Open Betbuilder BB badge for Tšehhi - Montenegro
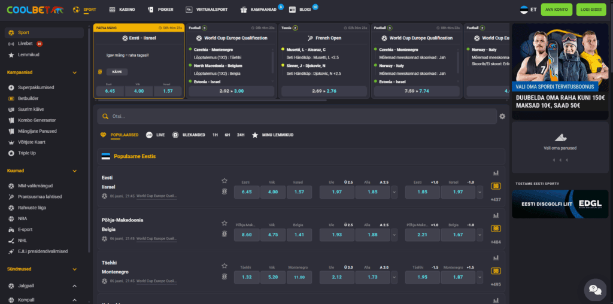The image size is (613, 304). click(496, 271)
